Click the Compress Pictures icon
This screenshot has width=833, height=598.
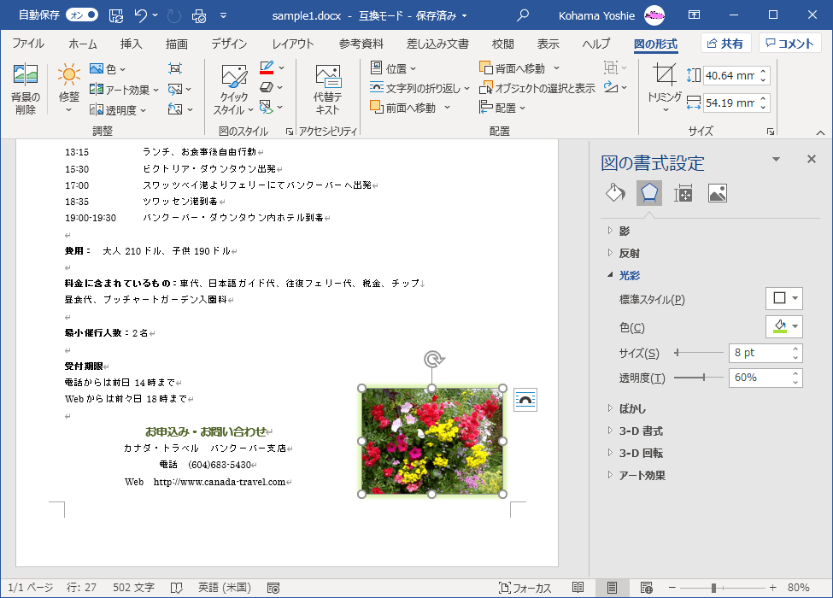[x=175, y=68]
